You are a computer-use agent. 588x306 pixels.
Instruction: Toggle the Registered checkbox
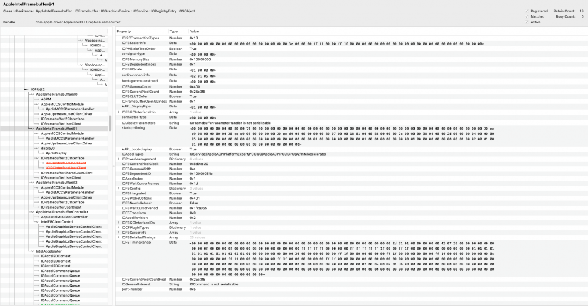coord(527,11)
